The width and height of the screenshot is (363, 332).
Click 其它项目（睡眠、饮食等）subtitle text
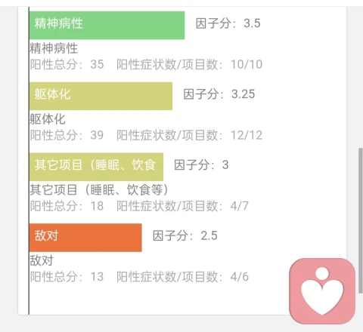click(x=99, y=190)
